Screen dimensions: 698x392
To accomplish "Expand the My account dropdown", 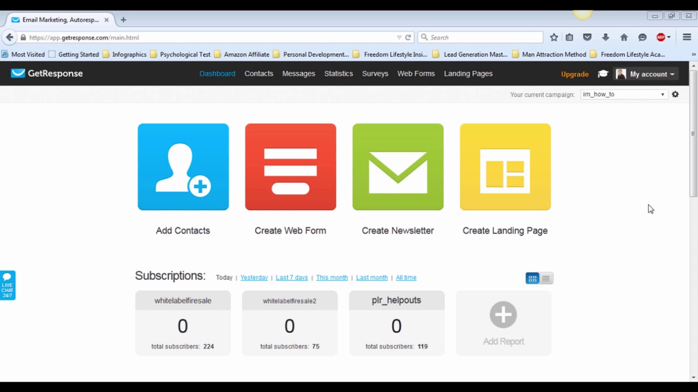I will click(x=646, y=74).
